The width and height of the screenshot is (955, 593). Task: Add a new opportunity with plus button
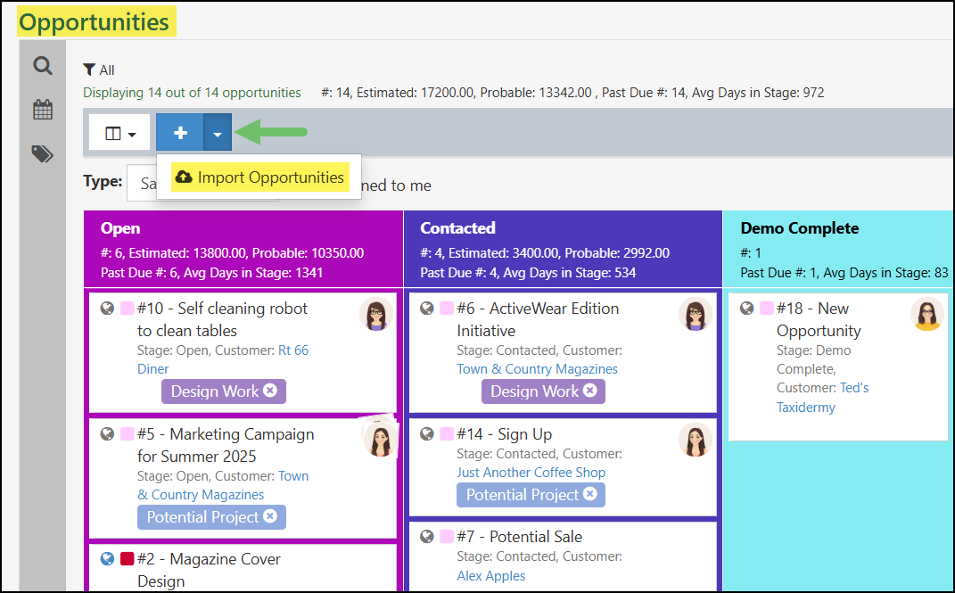[179, 132]
